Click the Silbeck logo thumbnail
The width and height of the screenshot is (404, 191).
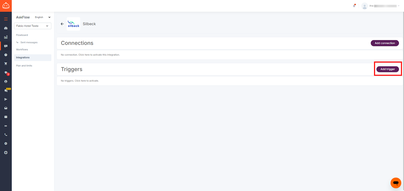pos(73,24)
